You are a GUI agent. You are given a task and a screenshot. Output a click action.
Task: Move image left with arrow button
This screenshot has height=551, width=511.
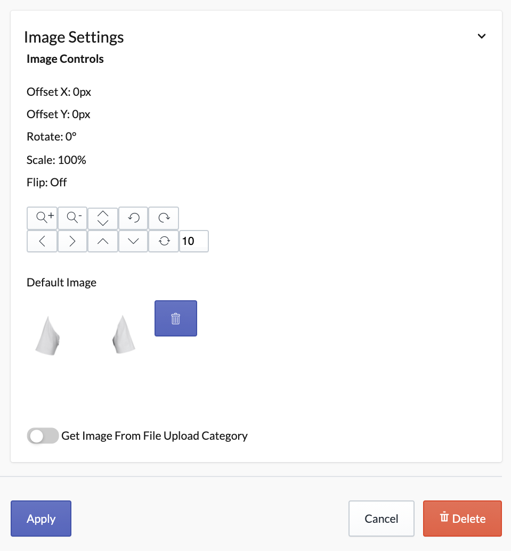click(x=42, y=241)
